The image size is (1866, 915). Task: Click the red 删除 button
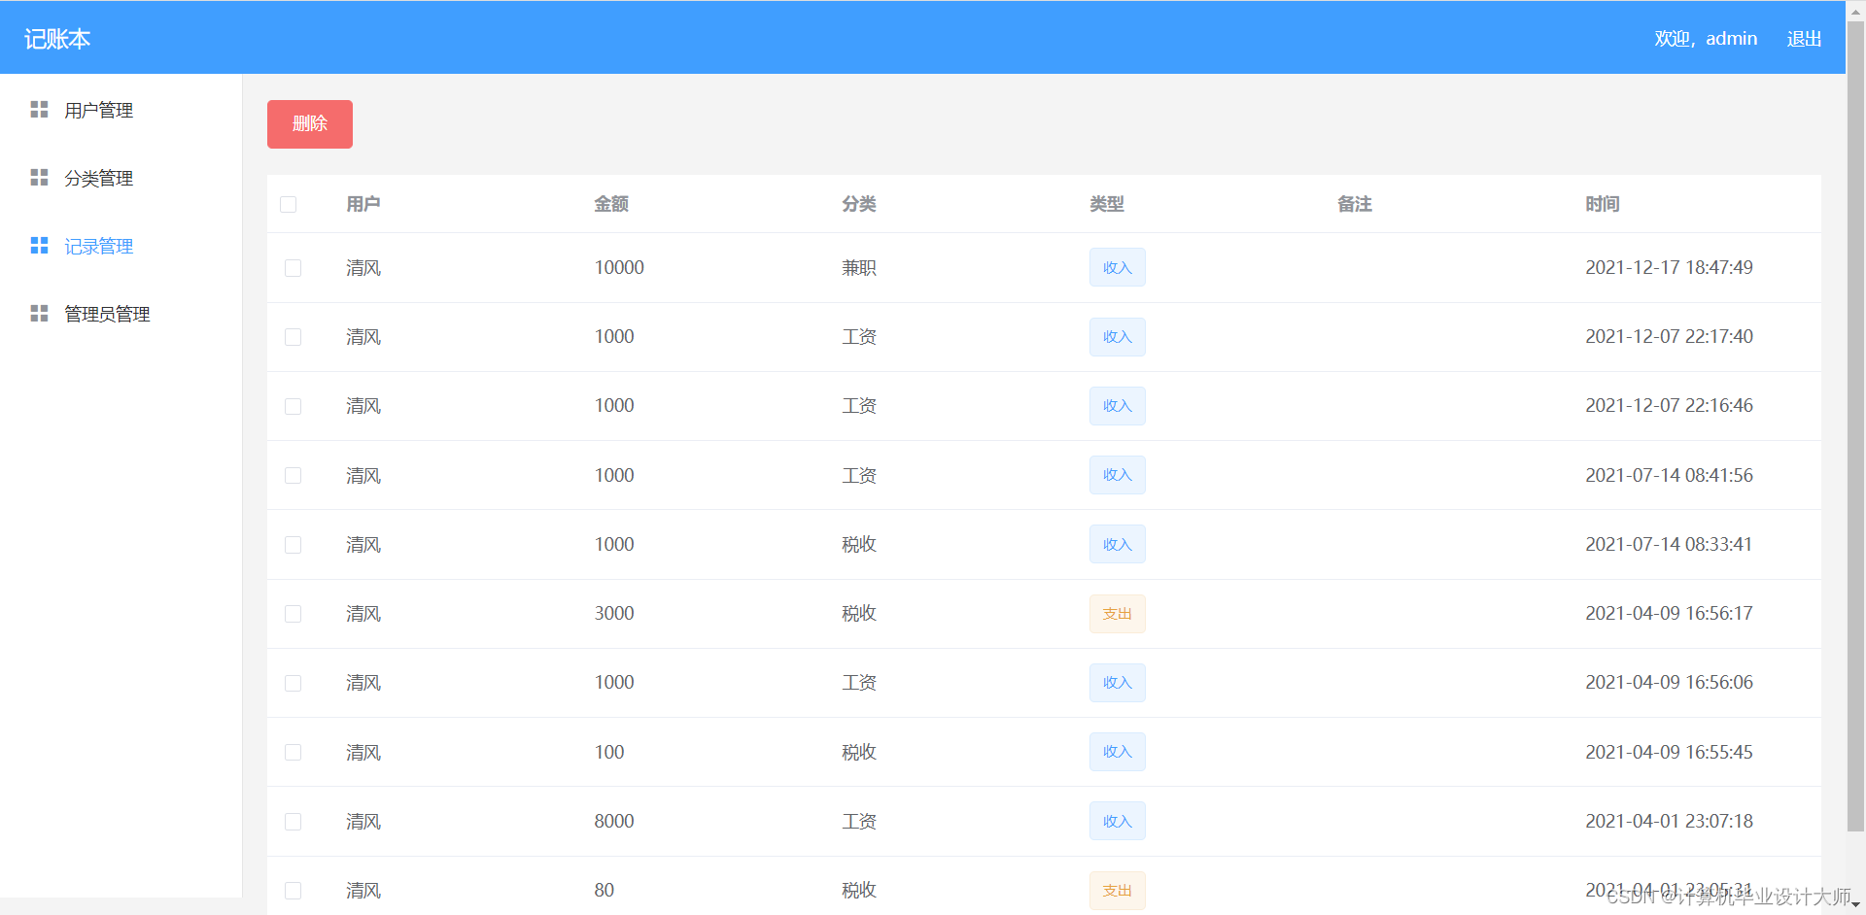pos(310,124)
